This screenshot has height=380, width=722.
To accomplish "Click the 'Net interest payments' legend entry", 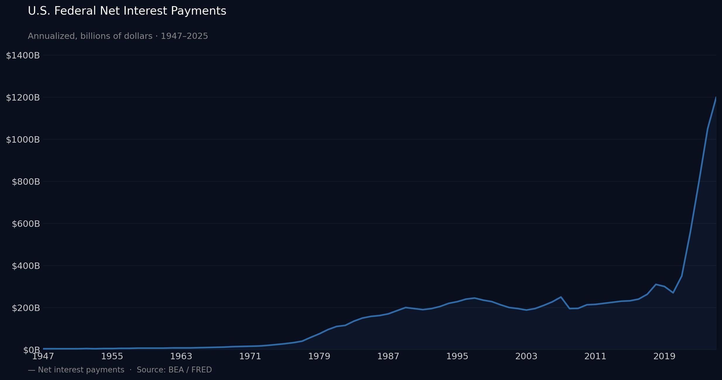I will [x=76, y=370].
